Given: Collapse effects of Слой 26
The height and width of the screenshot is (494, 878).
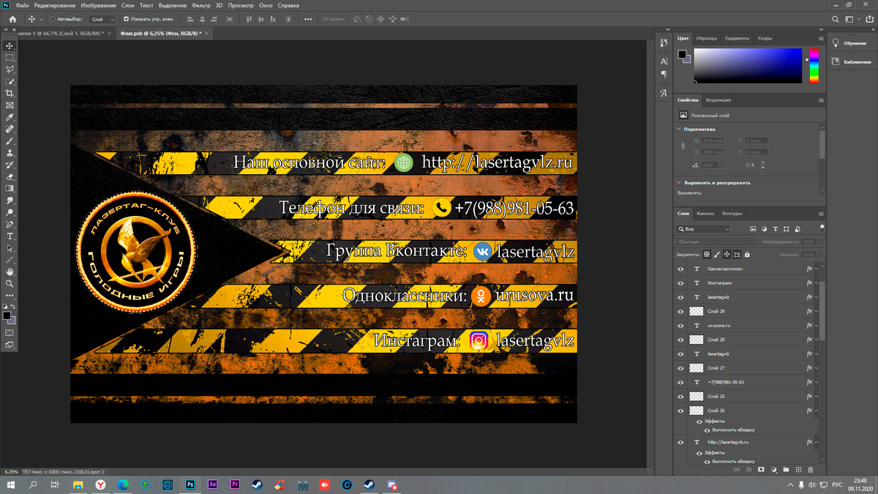Looking at the screenshot, I should (x=816, y=411).
